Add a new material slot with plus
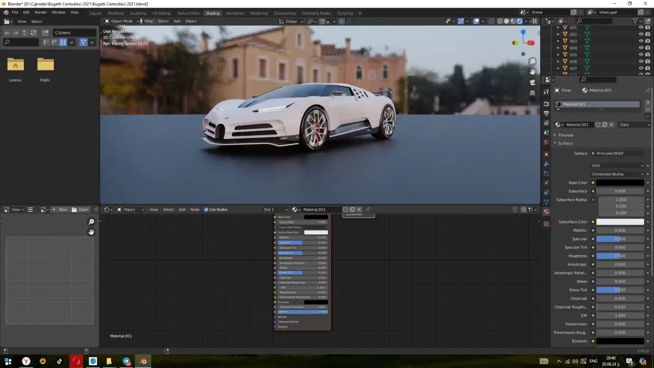Viewport: 654px width, 368px height. 648,102
